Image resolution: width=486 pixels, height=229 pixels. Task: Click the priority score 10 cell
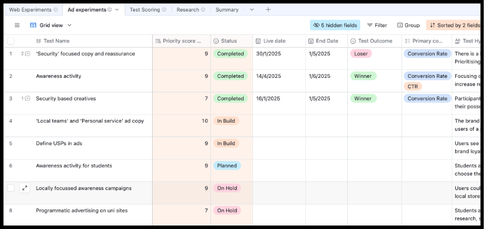click(x=182, y=126)
